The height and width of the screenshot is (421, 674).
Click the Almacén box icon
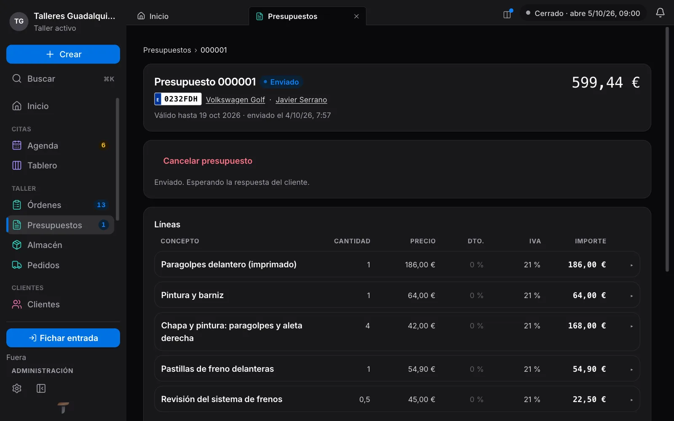(x=17, y=245)
